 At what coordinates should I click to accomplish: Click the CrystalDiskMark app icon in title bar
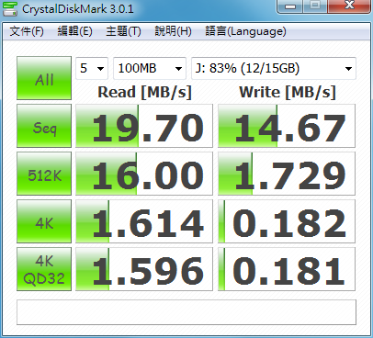(x=10, y=8)
